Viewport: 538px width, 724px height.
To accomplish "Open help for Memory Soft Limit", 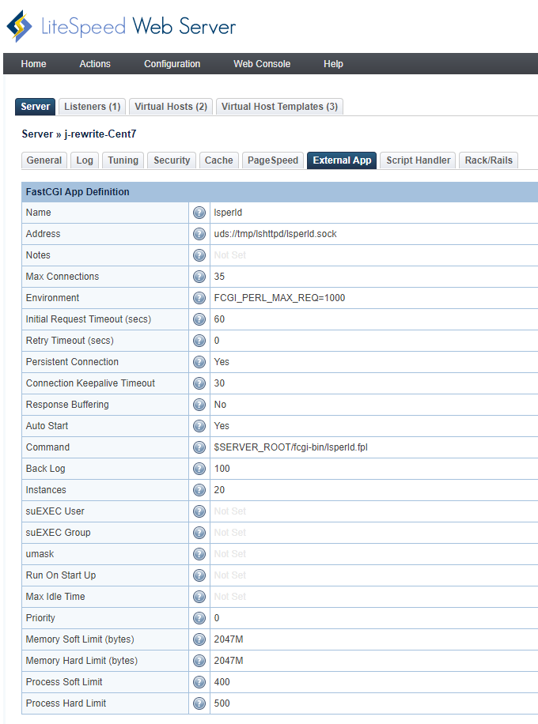I will click(x=199, y=639).
